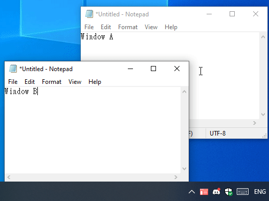Click UTF-8 encoding in Window A status bar
Viewport: 269px width, 201px height.
click(217, 133)
